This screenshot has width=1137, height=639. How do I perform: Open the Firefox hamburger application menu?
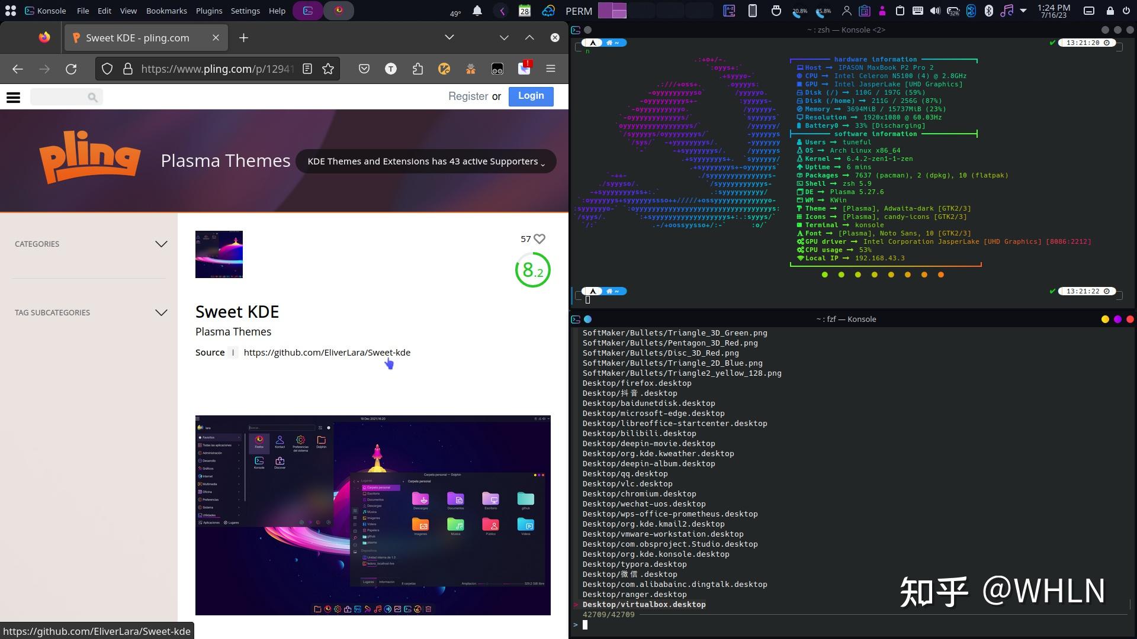pos(551,69)
